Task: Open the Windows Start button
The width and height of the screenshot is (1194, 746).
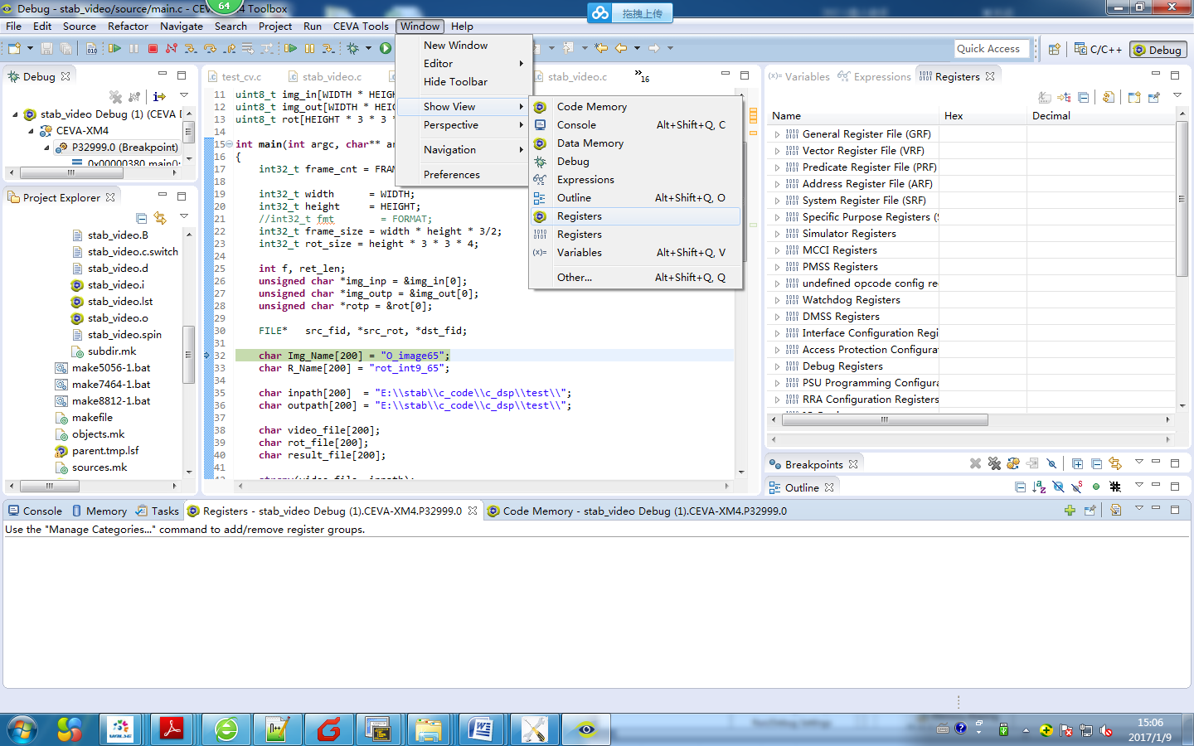Action: click(22, 729)
